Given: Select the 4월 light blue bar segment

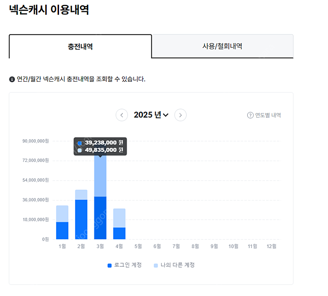Looking at the screenshot, I should [119, 218].
